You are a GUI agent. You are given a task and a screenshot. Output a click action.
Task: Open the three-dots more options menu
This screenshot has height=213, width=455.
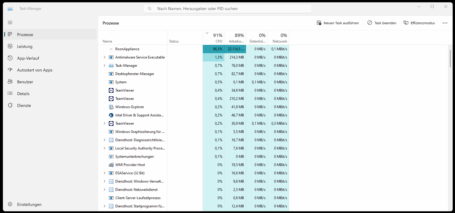445,23
